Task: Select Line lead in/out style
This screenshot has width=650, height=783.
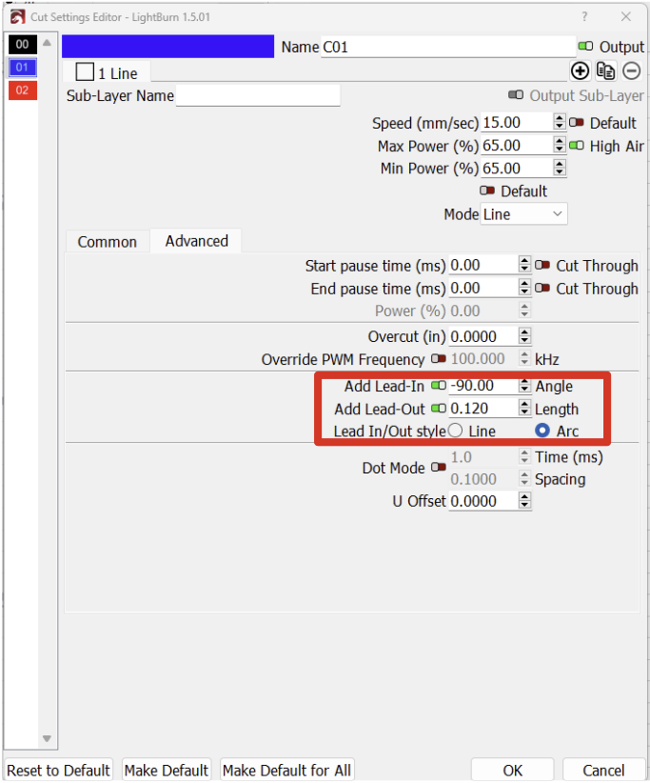Action: pyautogui.click(x=455, y=431)
